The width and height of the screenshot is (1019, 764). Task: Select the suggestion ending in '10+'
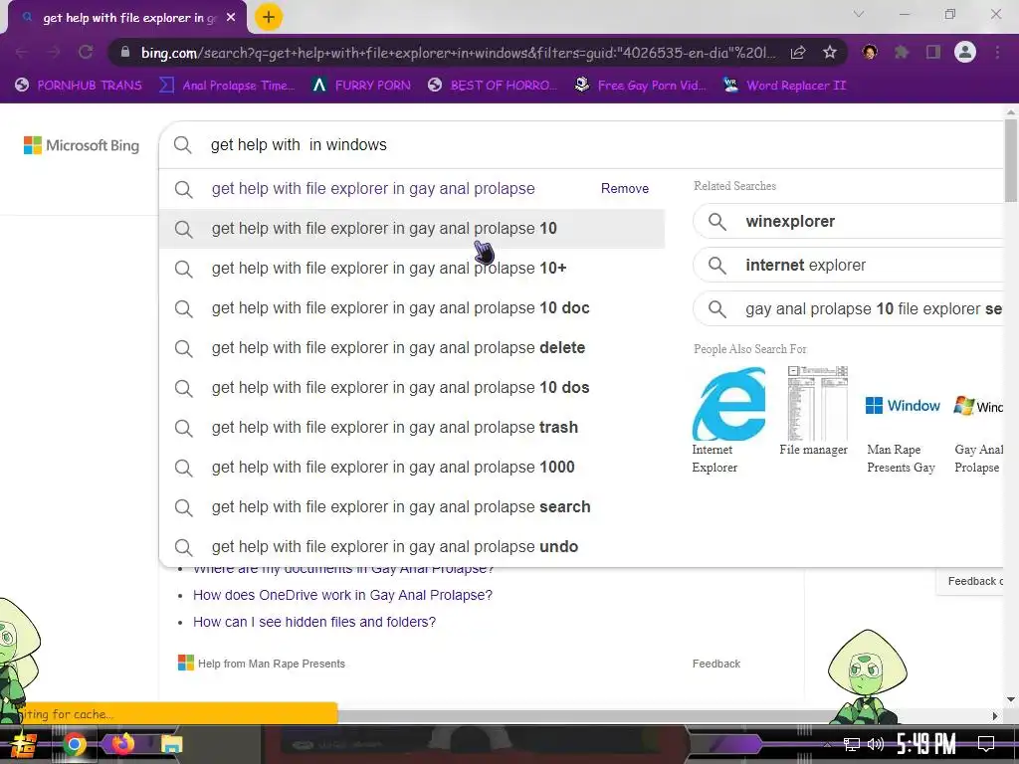coord(412,269)
